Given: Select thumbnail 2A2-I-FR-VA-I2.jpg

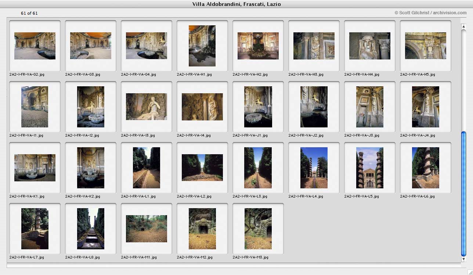Looking at the screenshot, I should coord(91,107).
